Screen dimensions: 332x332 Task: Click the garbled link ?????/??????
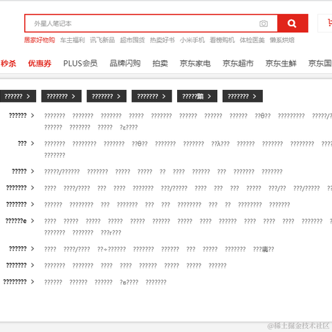coord(62,172)
